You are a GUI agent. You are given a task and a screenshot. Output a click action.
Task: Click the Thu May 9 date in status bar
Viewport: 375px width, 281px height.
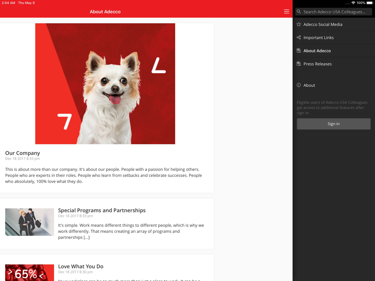[x=26, y=3]
